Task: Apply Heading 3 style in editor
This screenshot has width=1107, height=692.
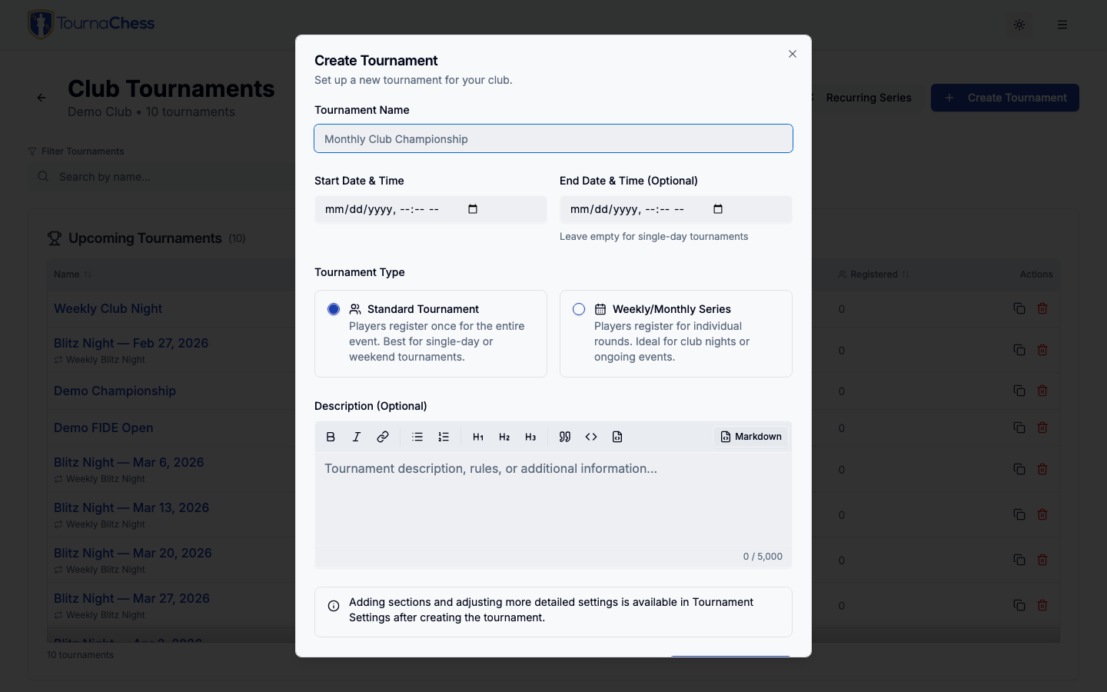Action: coord(530,437)
